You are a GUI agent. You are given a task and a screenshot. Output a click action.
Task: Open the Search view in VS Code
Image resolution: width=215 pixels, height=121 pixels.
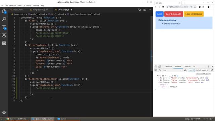click(4, 19)
